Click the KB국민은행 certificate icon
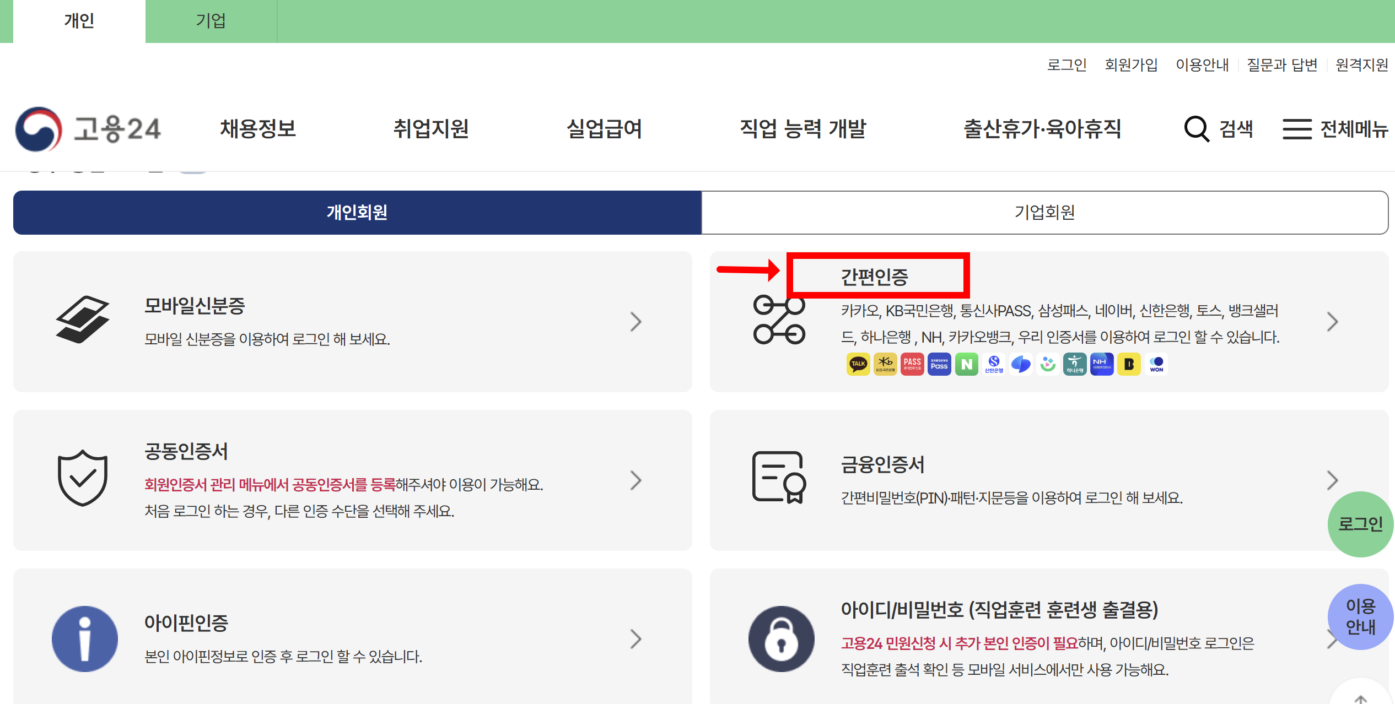 click(x=885, y=364)
